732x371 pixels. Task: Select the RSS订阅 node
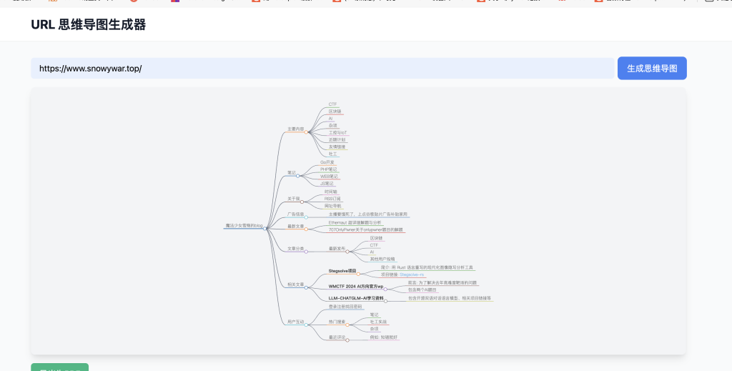tap(332, 199)
